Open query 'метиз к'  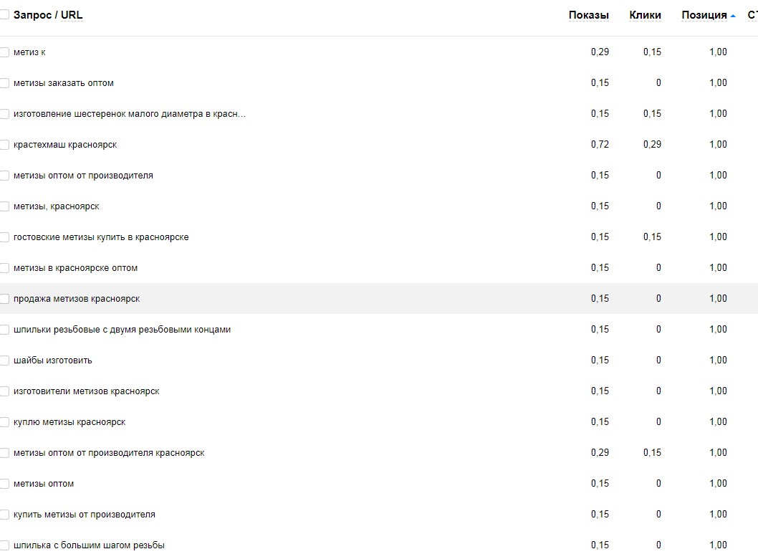coord(29,52)
